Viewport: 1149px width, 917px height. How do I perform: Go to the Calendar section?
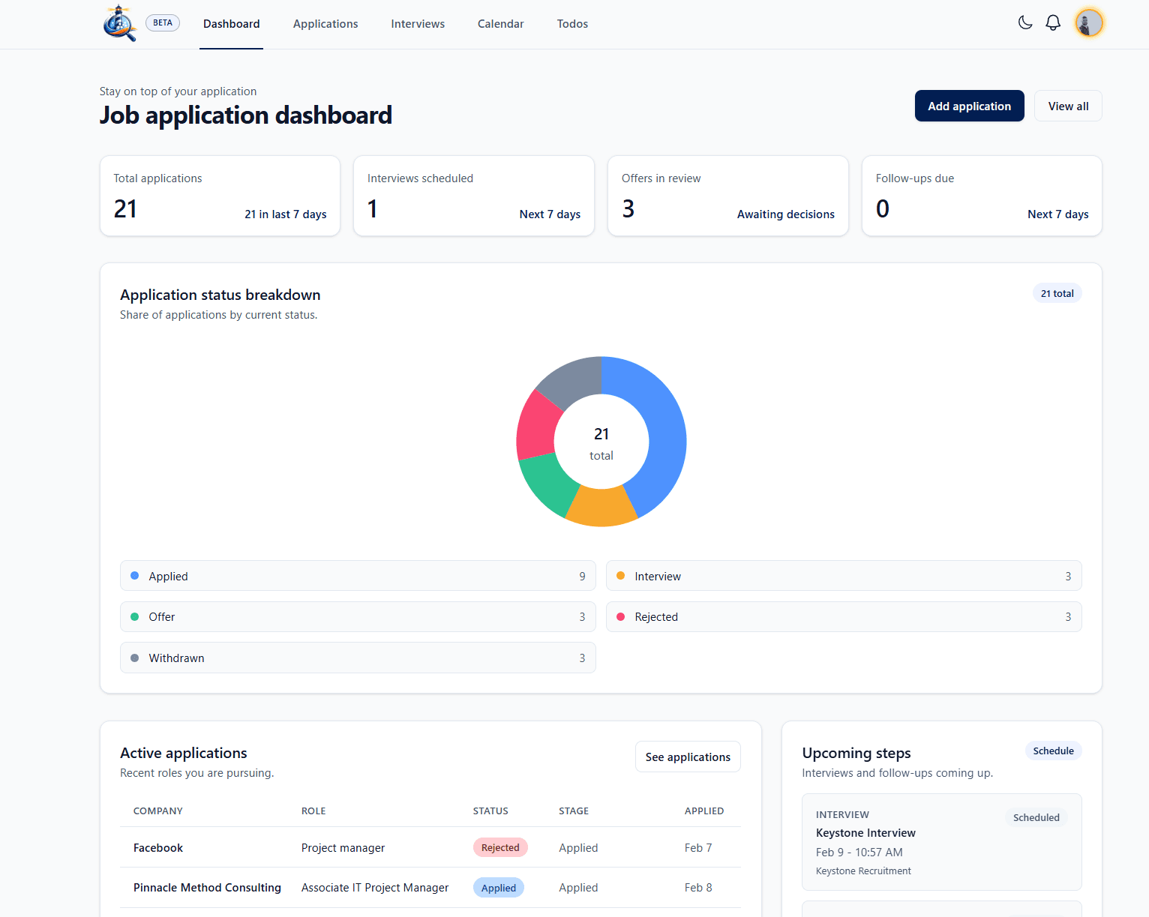500,23
